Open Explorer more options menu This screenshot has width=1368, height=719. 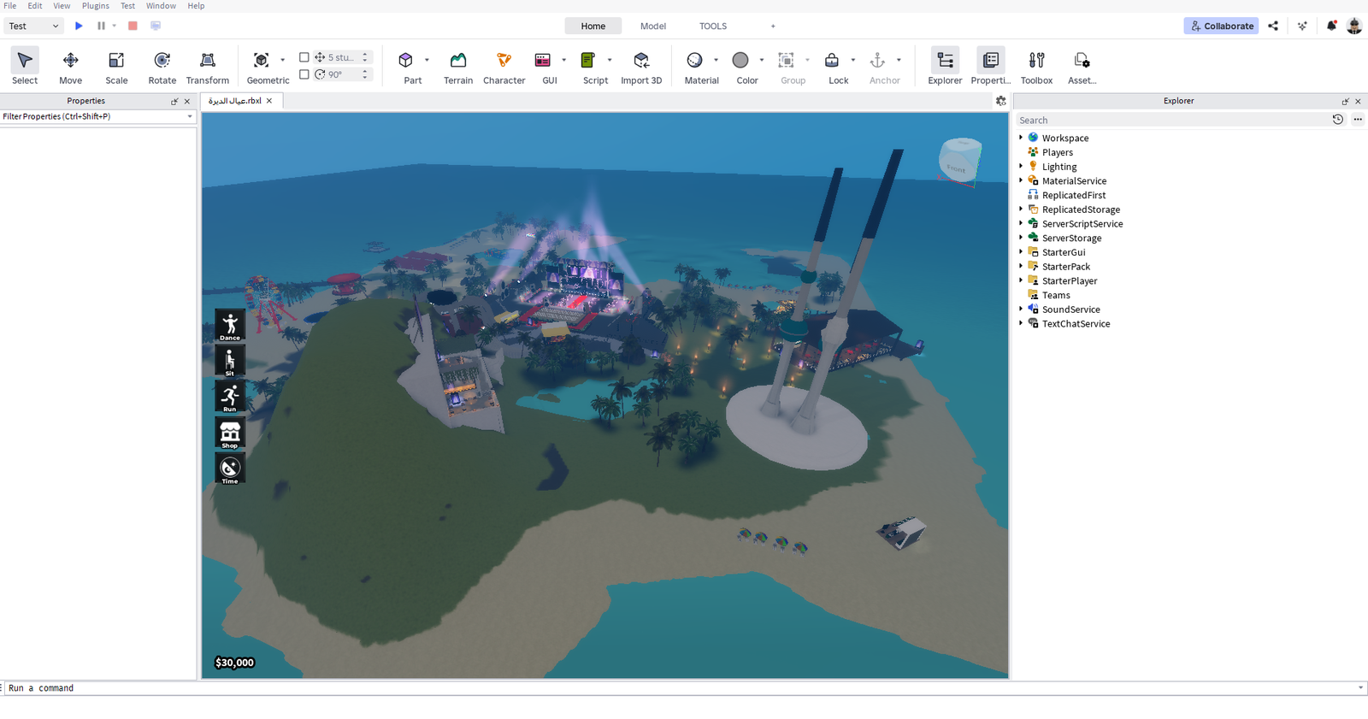(1358, 120)
